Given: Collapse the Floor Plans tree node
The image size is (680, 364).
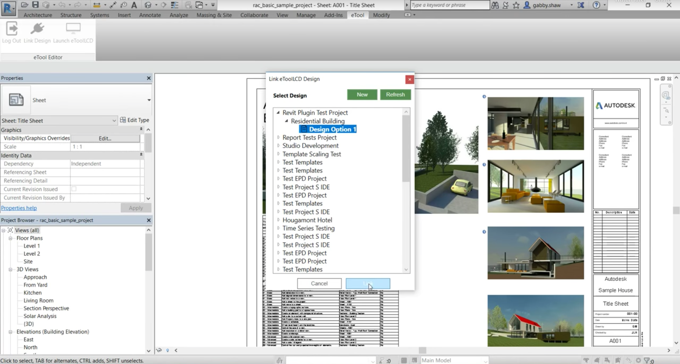Looking at the screenshot, I should (x=11, y=238).
